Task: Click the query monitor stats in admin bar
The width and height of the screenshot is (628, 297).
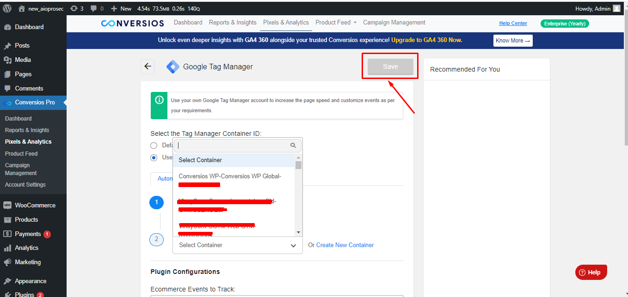Action: (x=168, y=9)
